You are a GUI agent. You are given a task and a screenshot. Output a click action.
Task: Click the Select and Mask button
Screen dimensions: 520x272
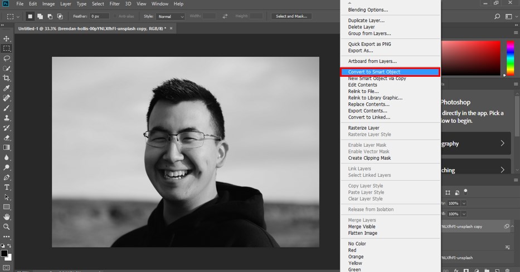coord(291,16)
